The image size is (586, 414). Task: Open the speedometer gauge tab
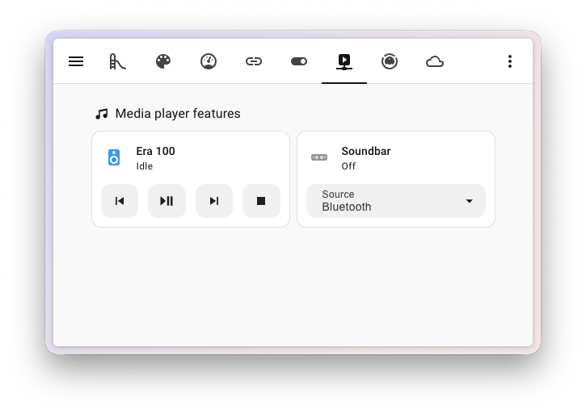pos(209,61)
